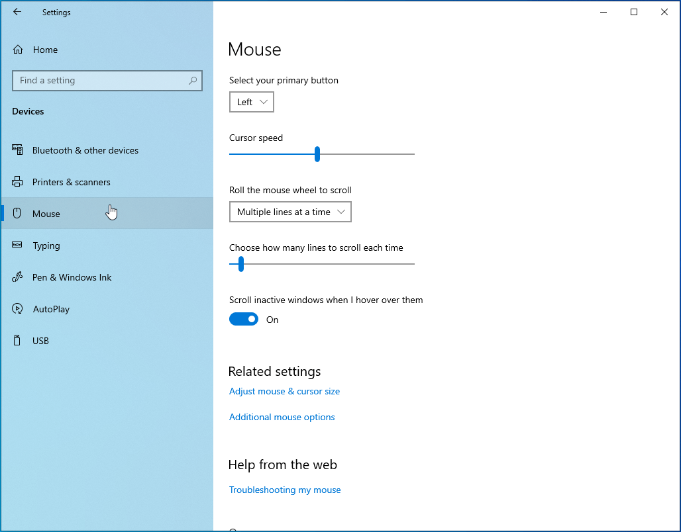Select the Pen & Windows Ink icon
Viewport: 681px width, 532px height.
pos(18,277)
